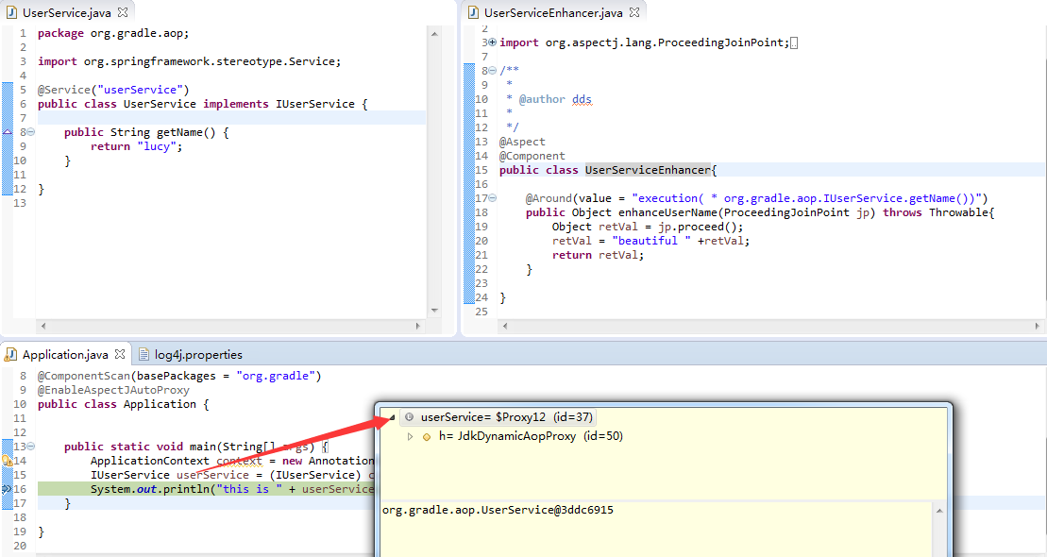Click the override marker at line 8 of UserService.java
This screenshot has width=1047, height=557.
click(8, 132)
